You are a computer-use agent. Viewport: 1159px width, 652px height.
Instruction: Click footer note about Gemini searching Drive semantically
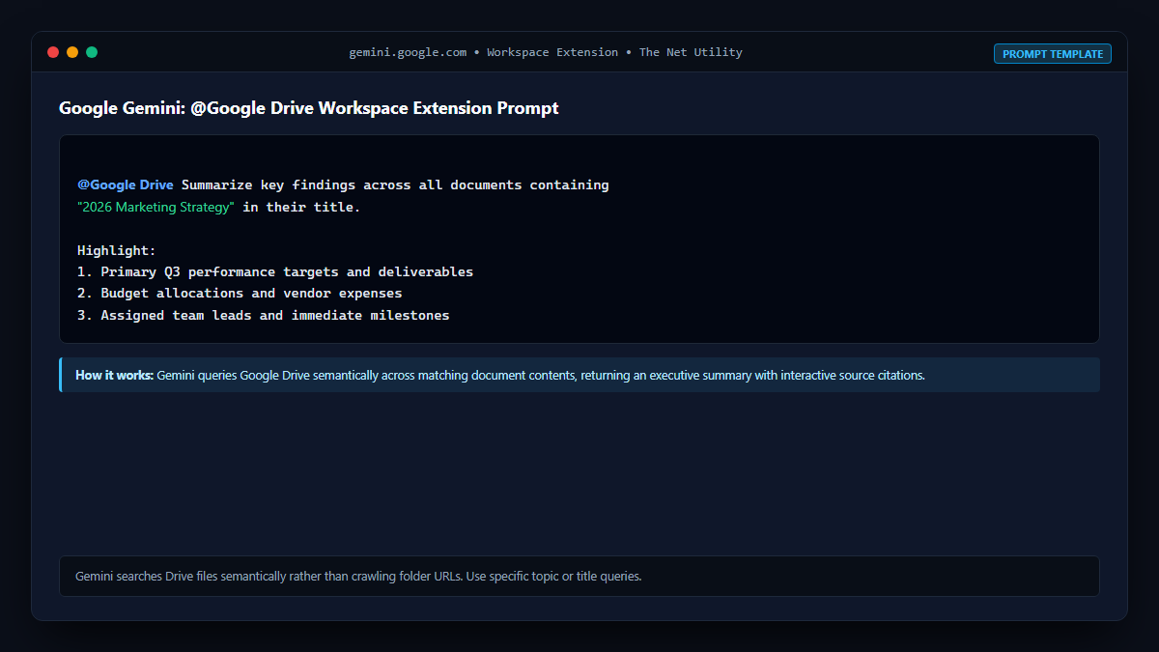click(579, 577)
